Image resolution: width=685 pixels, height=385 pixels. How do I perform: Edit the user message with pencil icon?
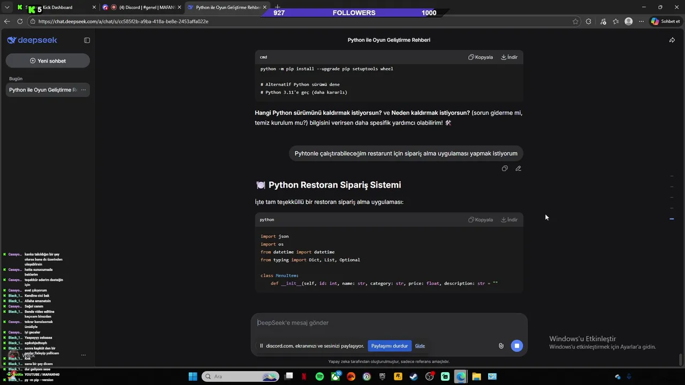(518, 168)
